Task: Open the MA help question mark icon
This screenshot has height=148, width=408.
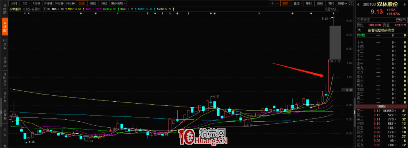Action: [x=45, y=9]
